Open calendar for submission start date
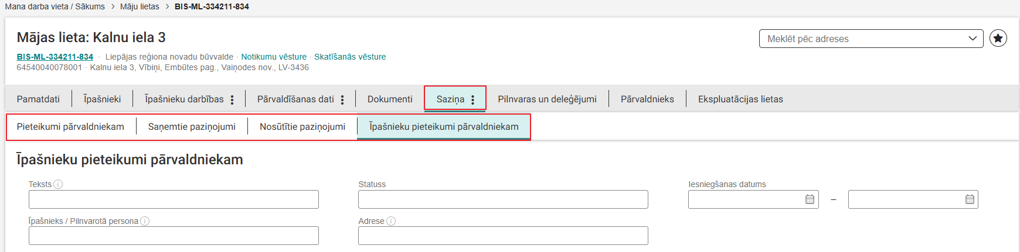 click(810, 199)
